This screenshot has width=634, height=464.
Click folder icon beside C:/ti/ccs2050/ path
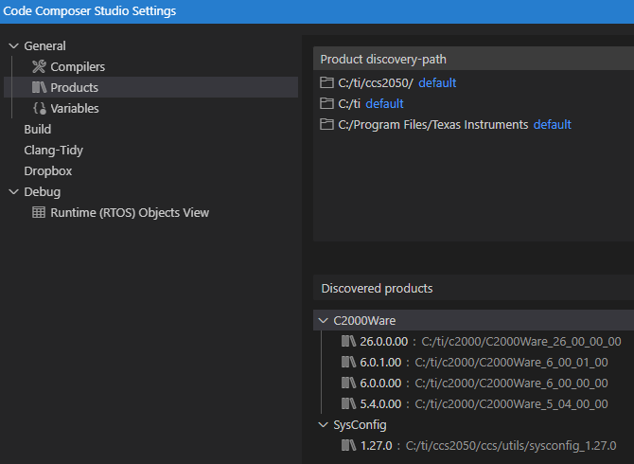pos(326,83)
